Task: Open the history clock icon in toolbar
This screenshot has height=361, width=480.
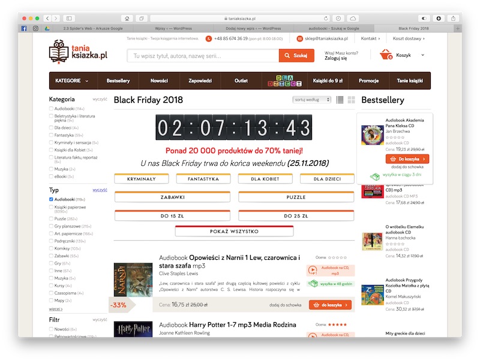Action: click(338, 19)
